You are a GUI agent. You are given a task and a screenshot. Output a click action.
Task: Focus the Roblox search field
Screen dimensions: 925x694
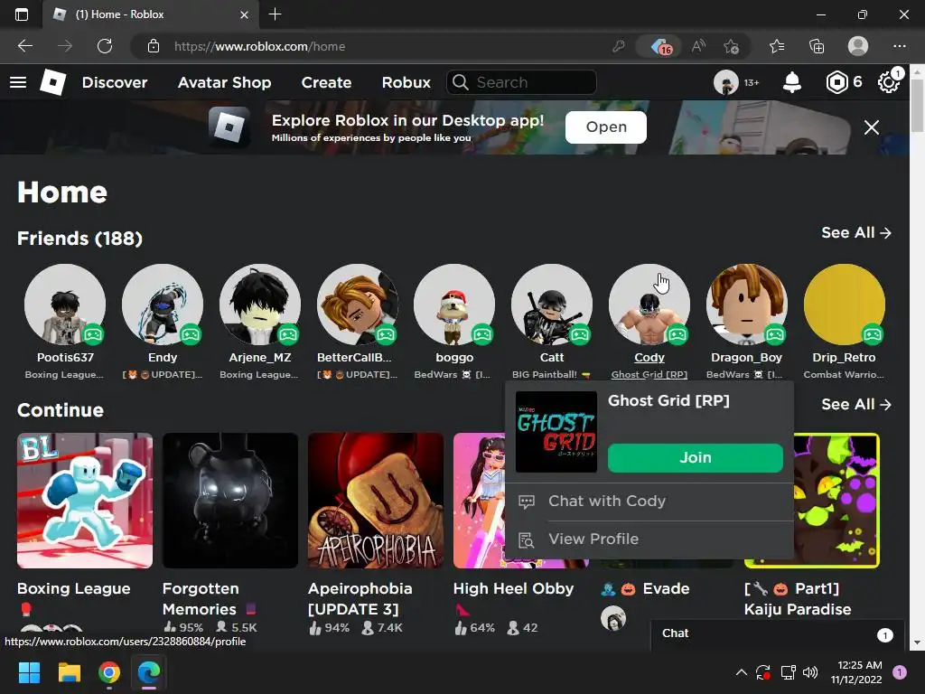click(x=521, y=82)
